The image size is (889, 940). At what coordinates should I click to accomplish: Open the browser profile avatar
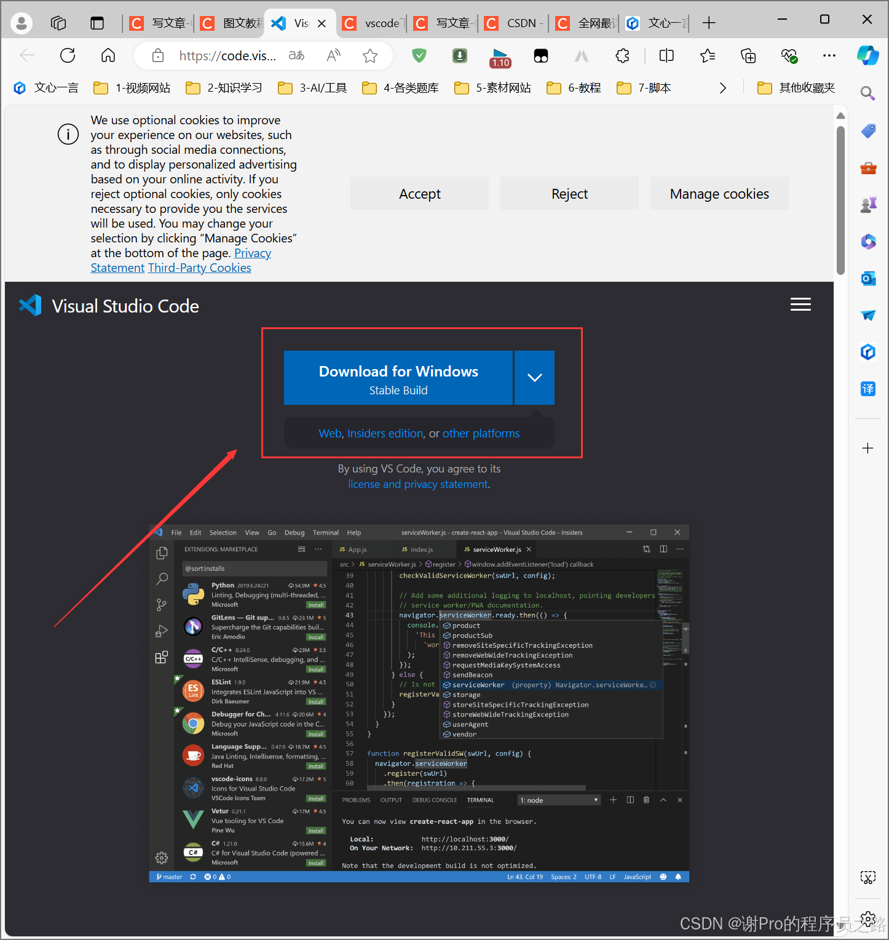coord(22,23)
